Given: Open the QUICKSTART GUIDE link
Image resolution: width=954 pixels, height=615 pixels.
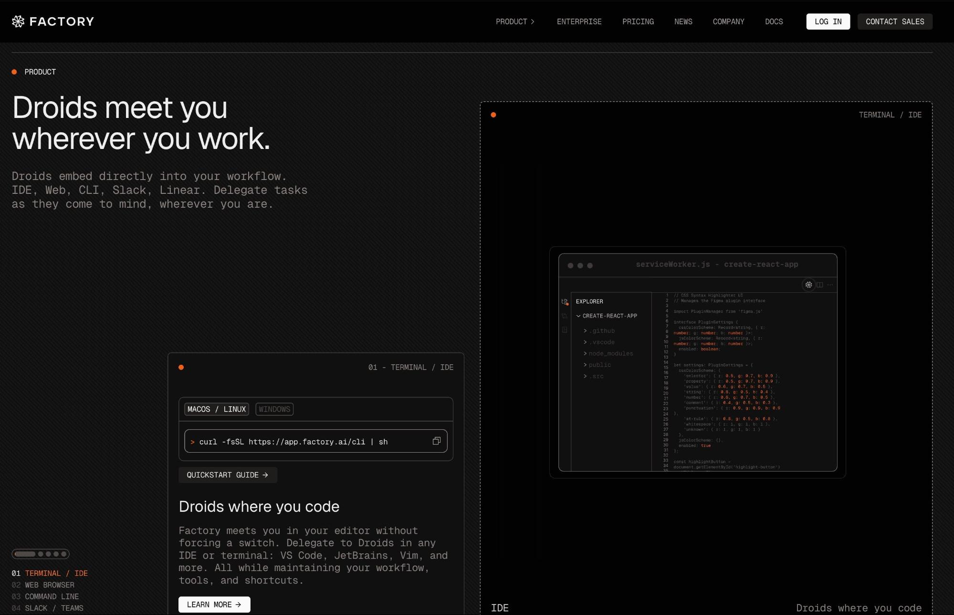Looking at the screenshot, I should (x=228, y=475).
